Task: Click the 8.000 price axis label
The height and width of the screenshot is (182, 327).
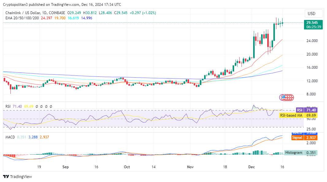Action: pyautogui.click(x=311, y=94)
